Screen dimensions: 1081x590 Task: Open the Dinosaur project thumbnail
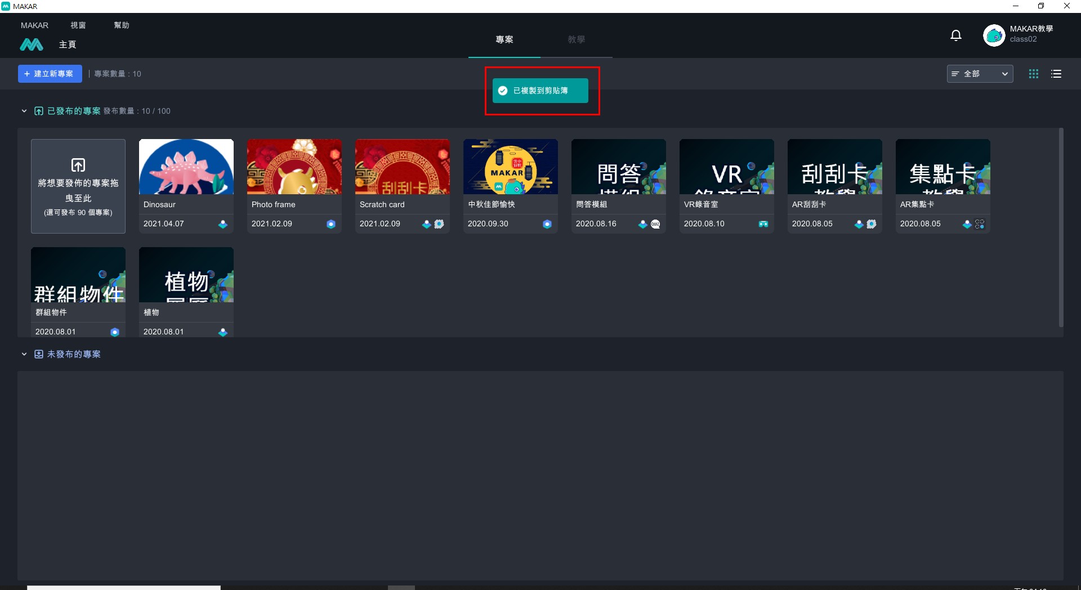pyautogui.click(x=186, y=167)
